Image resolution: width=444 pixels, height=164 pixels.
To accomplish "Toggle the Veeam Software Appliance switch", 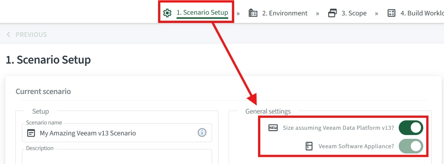I will [x=411, y=146].
